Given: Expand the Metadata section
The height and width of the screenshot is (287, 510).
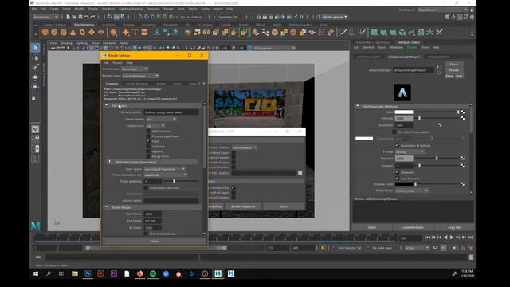Looking at the screenshot, I should coord(110,162).
